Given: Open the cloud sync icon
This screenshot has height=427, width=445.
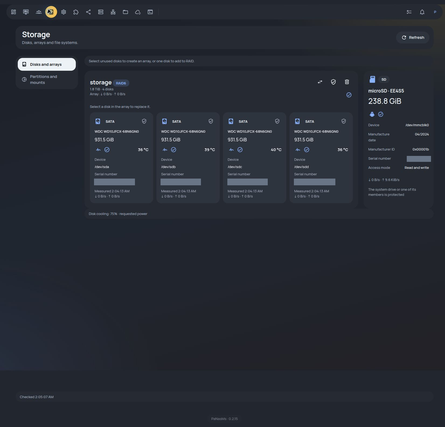Looking at the screenshot, I should coord(138,12).
